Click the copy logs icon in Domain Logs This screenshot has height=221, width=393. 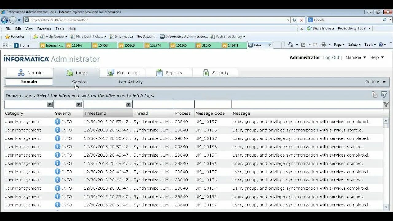(375, 95)
